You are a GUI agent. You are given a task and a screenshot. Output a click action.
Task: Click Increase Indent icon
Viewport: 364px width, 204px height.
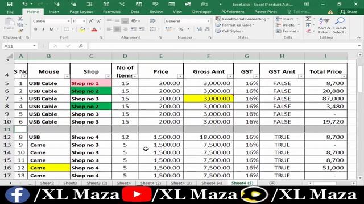pos(142,29)
